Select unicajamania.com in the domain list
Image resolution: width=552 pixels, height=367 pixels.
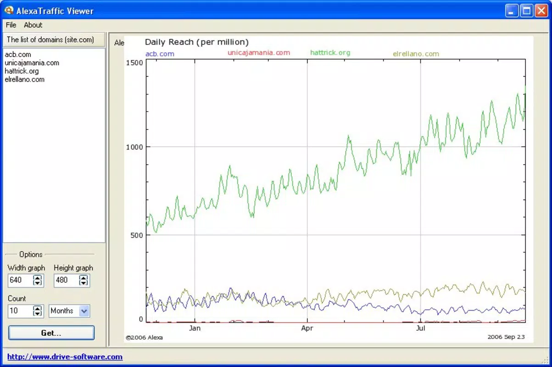(x=32, y=63)
